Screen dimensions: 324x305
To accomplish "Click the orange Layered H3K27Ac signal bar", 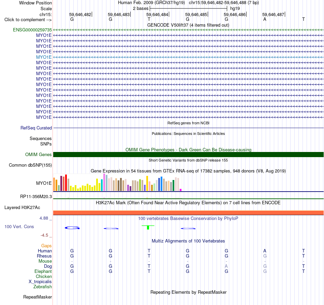I will (188, 213).
